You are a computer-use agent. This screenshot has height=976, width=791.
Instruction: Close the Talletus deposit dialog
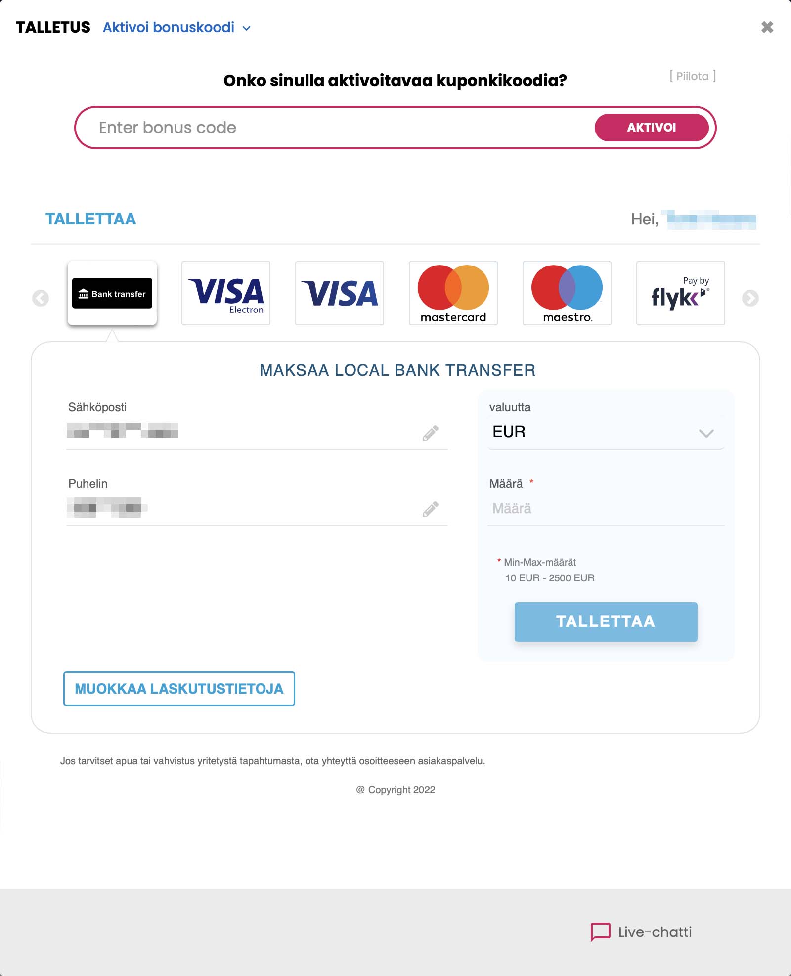(767, 27)
